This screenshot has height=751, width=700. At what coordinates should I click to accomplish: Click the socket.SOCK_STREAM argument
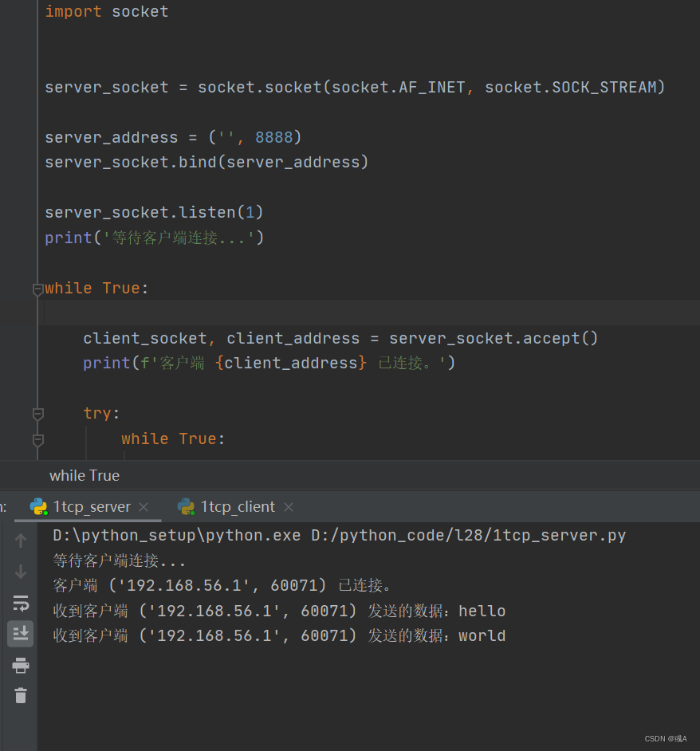[570, 87]
